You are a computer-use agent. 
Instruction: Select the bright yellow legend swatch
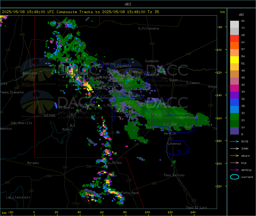234,60
